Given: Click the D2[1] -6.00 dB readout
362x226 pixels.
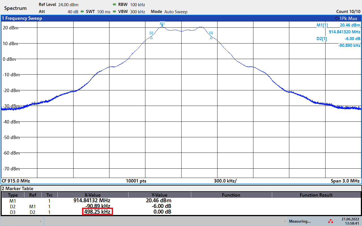Looking at the screenshot, I should 339,39.
